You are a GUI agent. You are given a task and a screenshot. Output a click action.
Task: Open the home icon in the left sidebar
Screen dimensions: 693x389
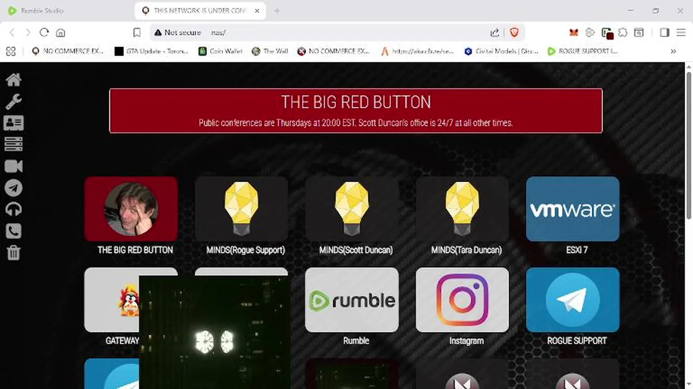pyautogui.click(x=14, y=80)
